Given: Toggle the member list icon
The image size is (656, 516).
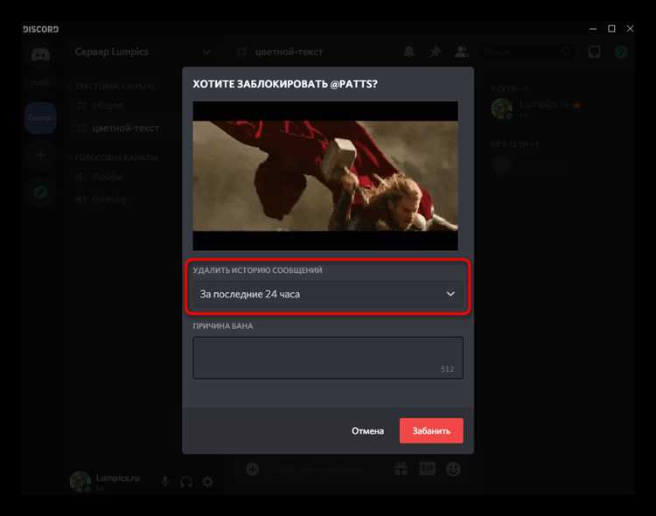Looking at the screenshot, I should (x=462, y=52).
